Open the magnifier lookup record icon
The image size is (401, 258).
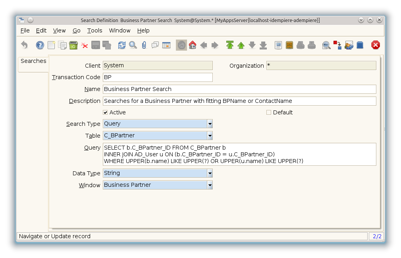pyautogui.click(x=133, y=45)
